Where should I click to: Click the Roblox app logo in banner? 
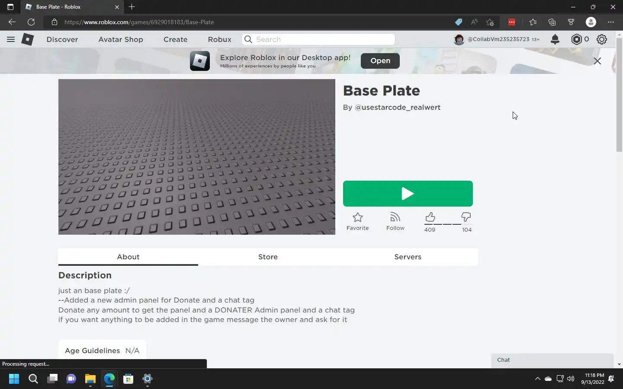tap(200, 61)
